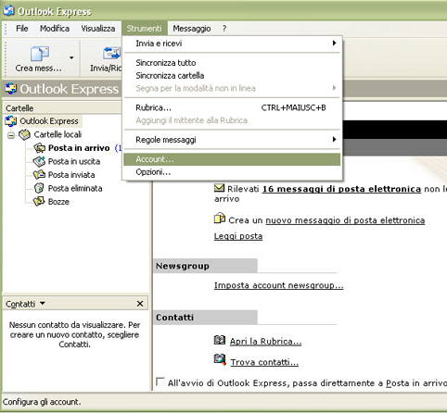Click the address book icon near Apri la Rubrica
This screenshot has width=447, height=413.
tap(220, 340)
